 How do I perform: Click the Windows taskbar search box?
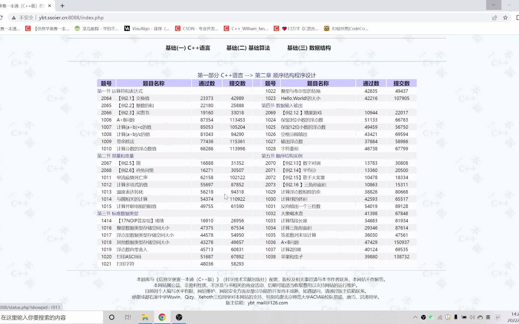click(51, 317)
